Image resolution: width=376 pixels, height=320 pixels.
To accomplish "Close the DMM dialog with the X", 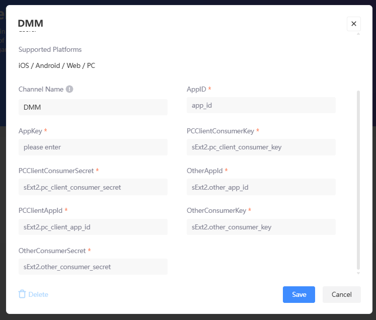I will 353,24.
